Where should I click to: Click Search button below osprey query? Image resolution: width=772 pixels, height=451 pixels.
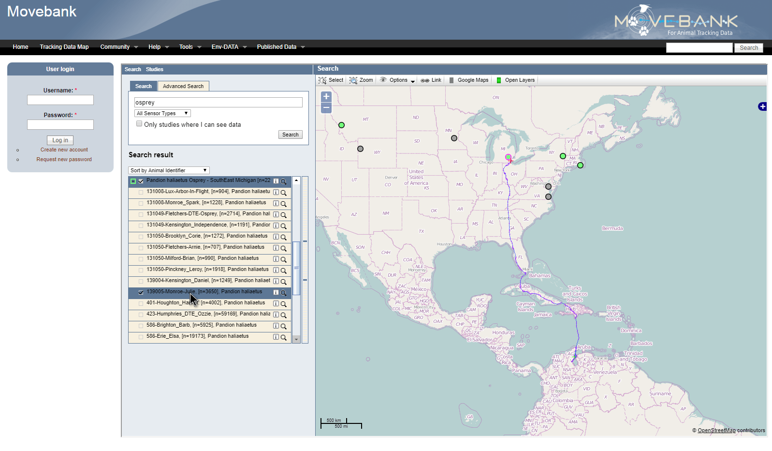coord(291,135)
